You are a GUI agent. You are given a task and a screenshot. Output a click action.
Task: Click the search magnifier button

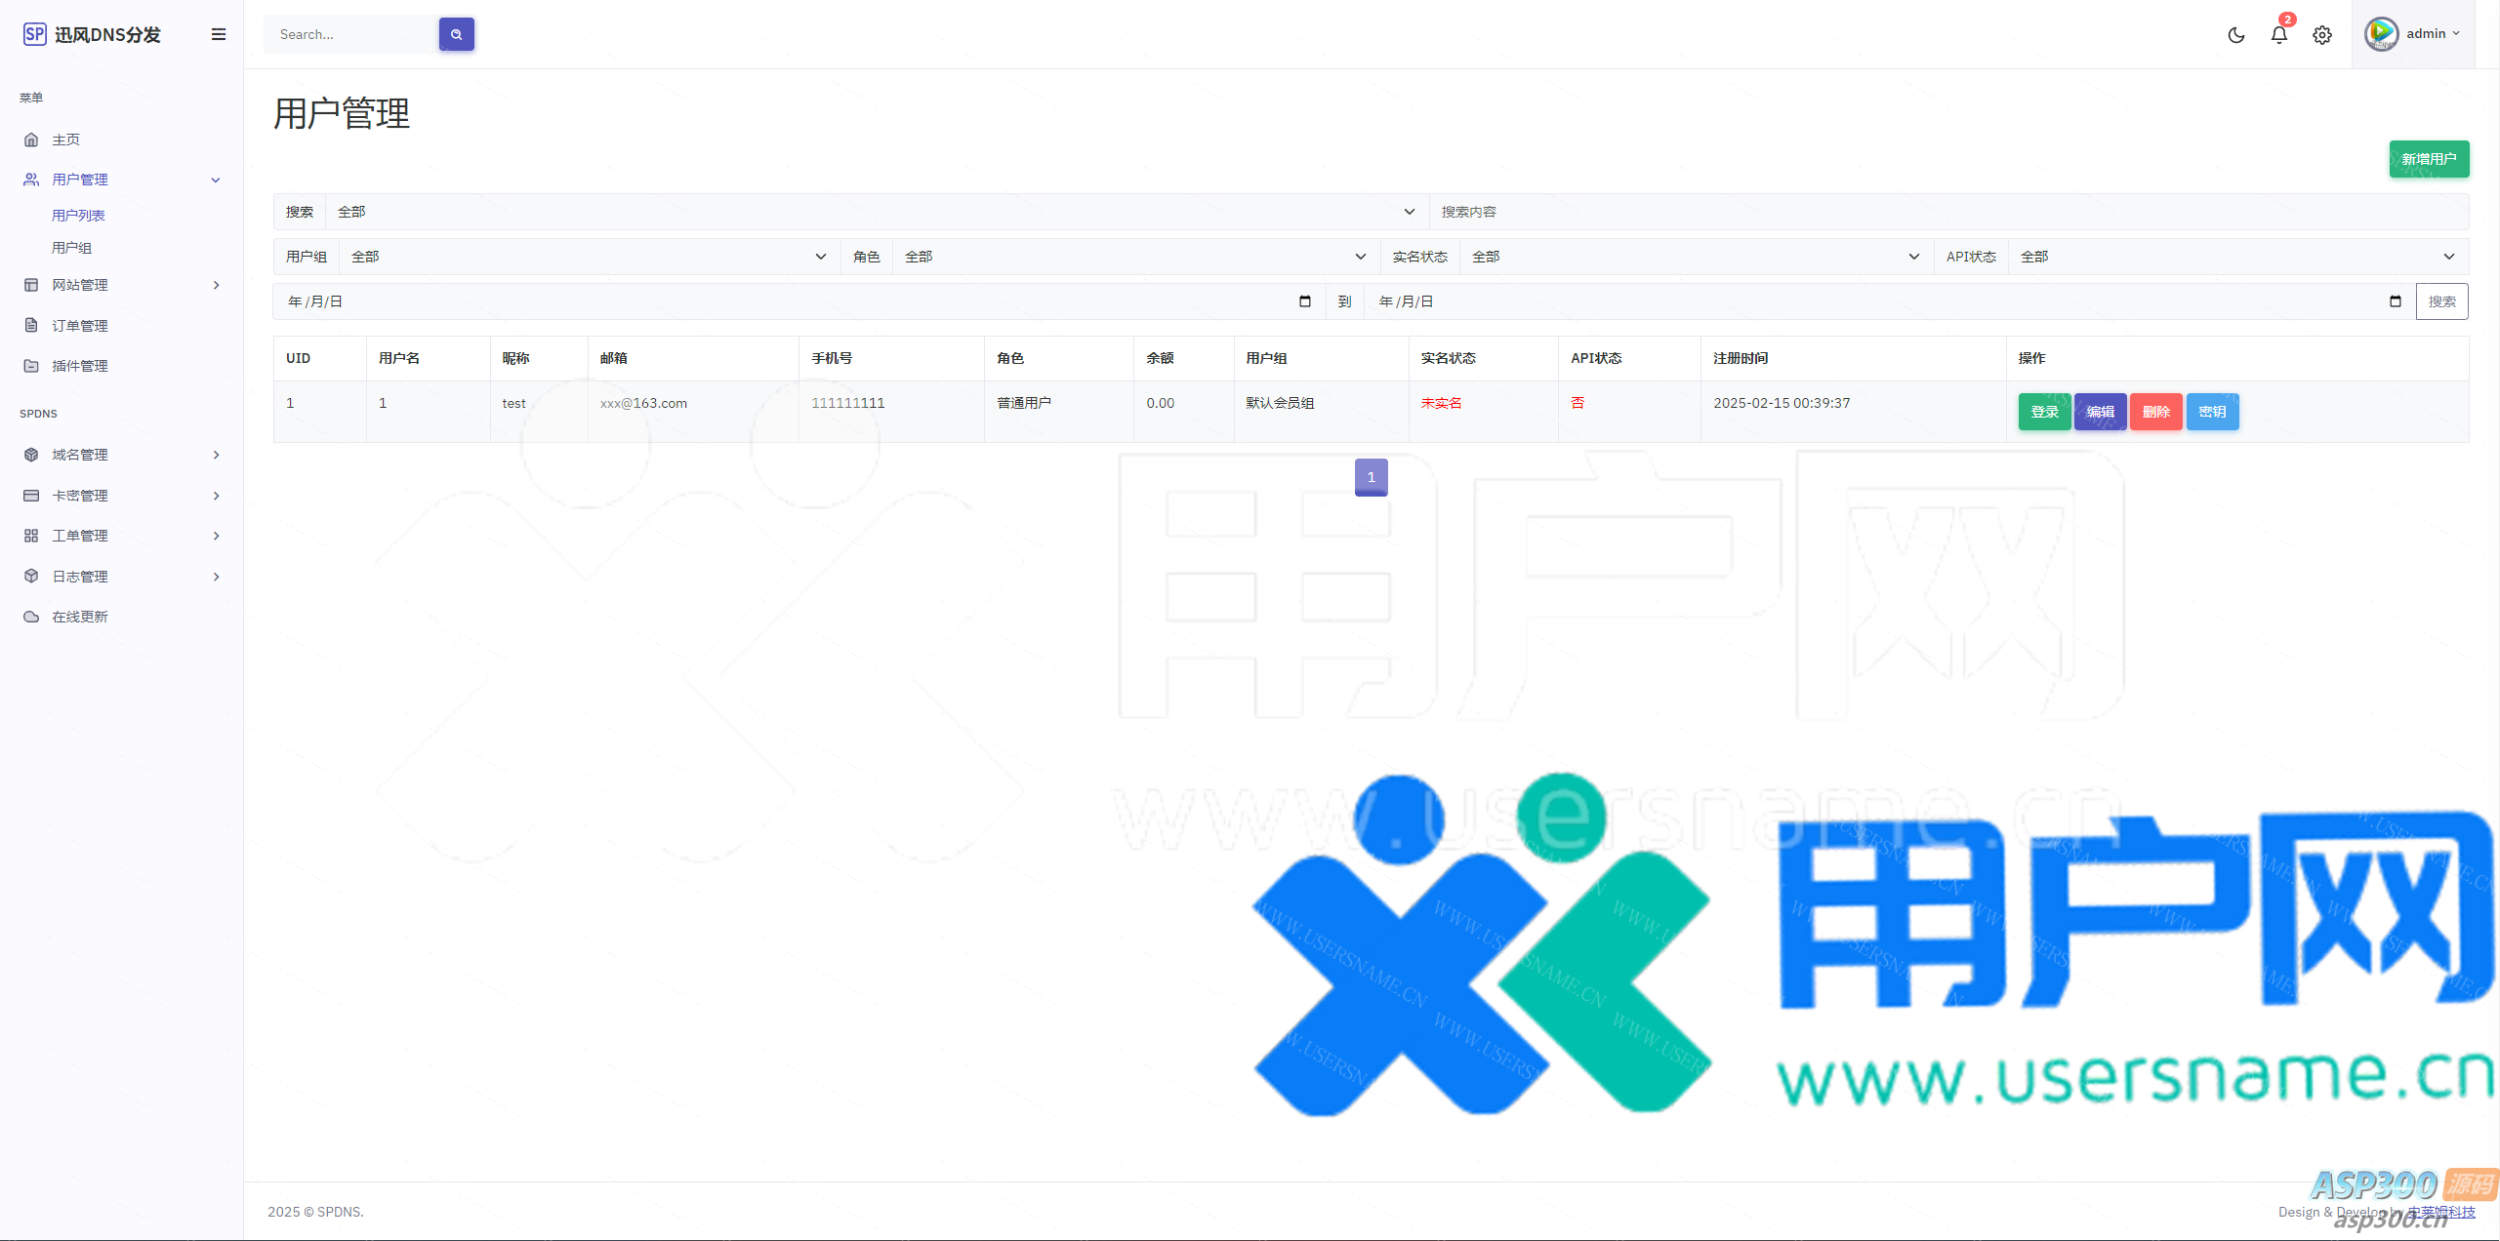(456, 34)
